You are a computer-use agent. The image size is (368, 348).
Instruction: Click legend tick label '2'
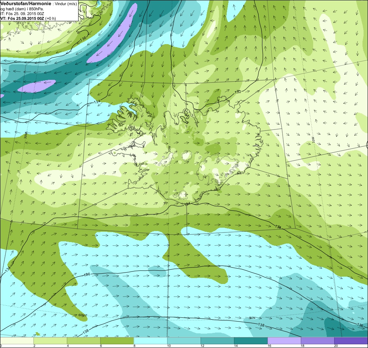[34, 346]
